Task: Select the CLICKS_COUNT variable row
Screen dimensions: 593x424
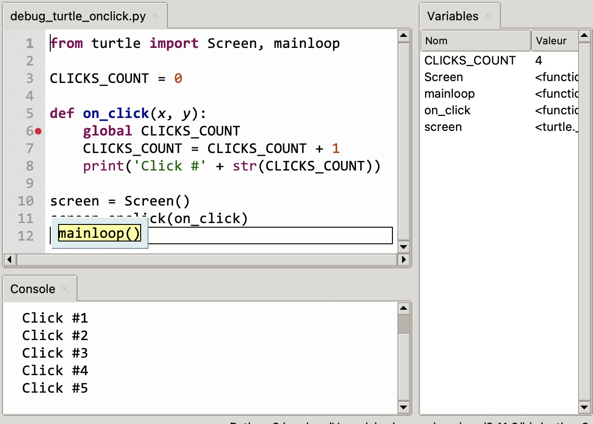Action: click(x=469, y=60)
